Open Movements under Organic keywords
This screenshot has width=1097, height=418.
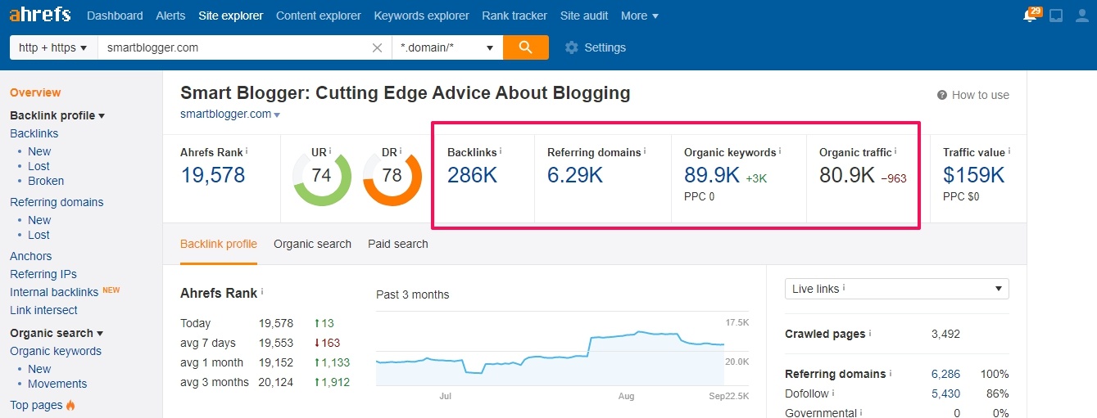pyautogui.click(x=57, y=384)
